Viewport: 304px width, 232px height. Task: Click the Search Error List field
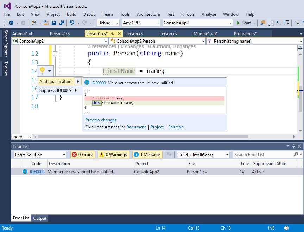click(264, 155)
